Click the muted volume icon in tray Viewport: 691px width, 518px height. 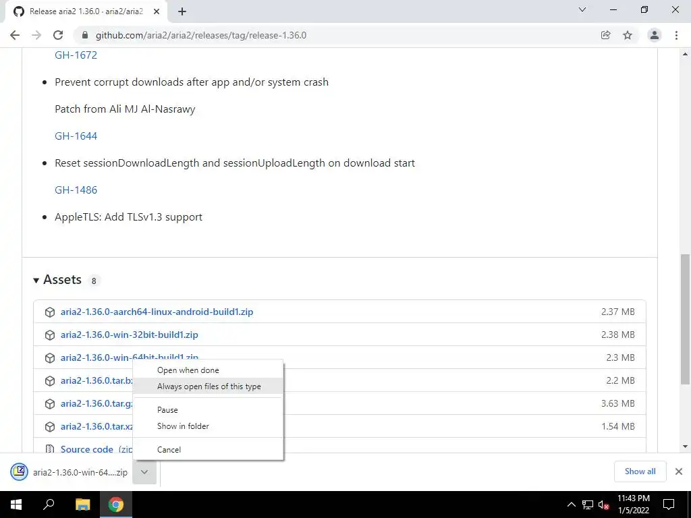[x=603, y=505]
